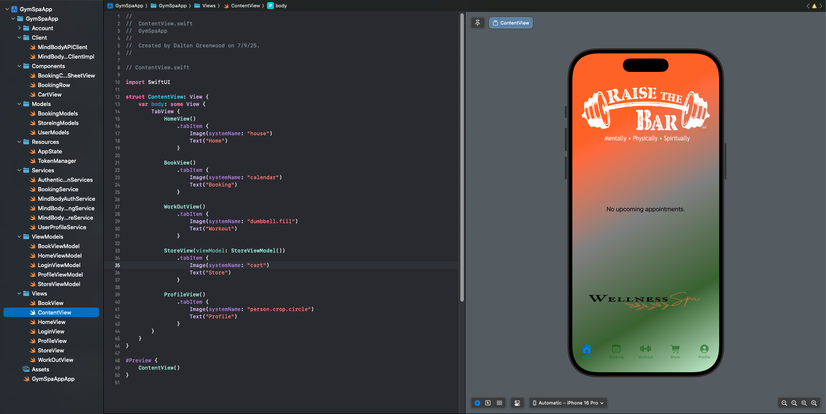Open MindBodyAuthService file in navigator
Screen dimensions: 826x414
click(66, 199)
